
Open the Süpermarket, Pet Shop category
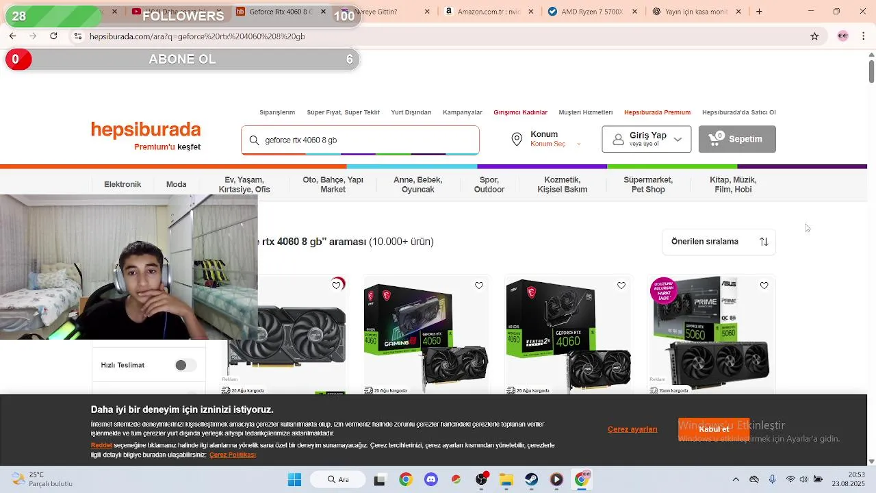click(648, 185)
